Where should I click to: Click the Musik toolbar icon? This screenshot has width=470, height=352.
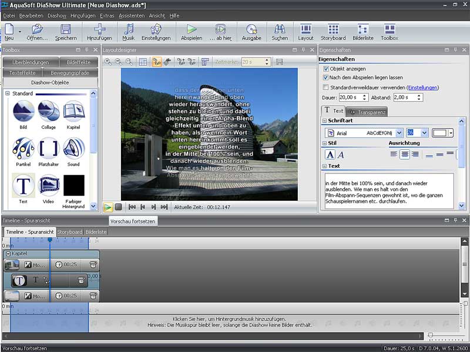pos(128,32)
